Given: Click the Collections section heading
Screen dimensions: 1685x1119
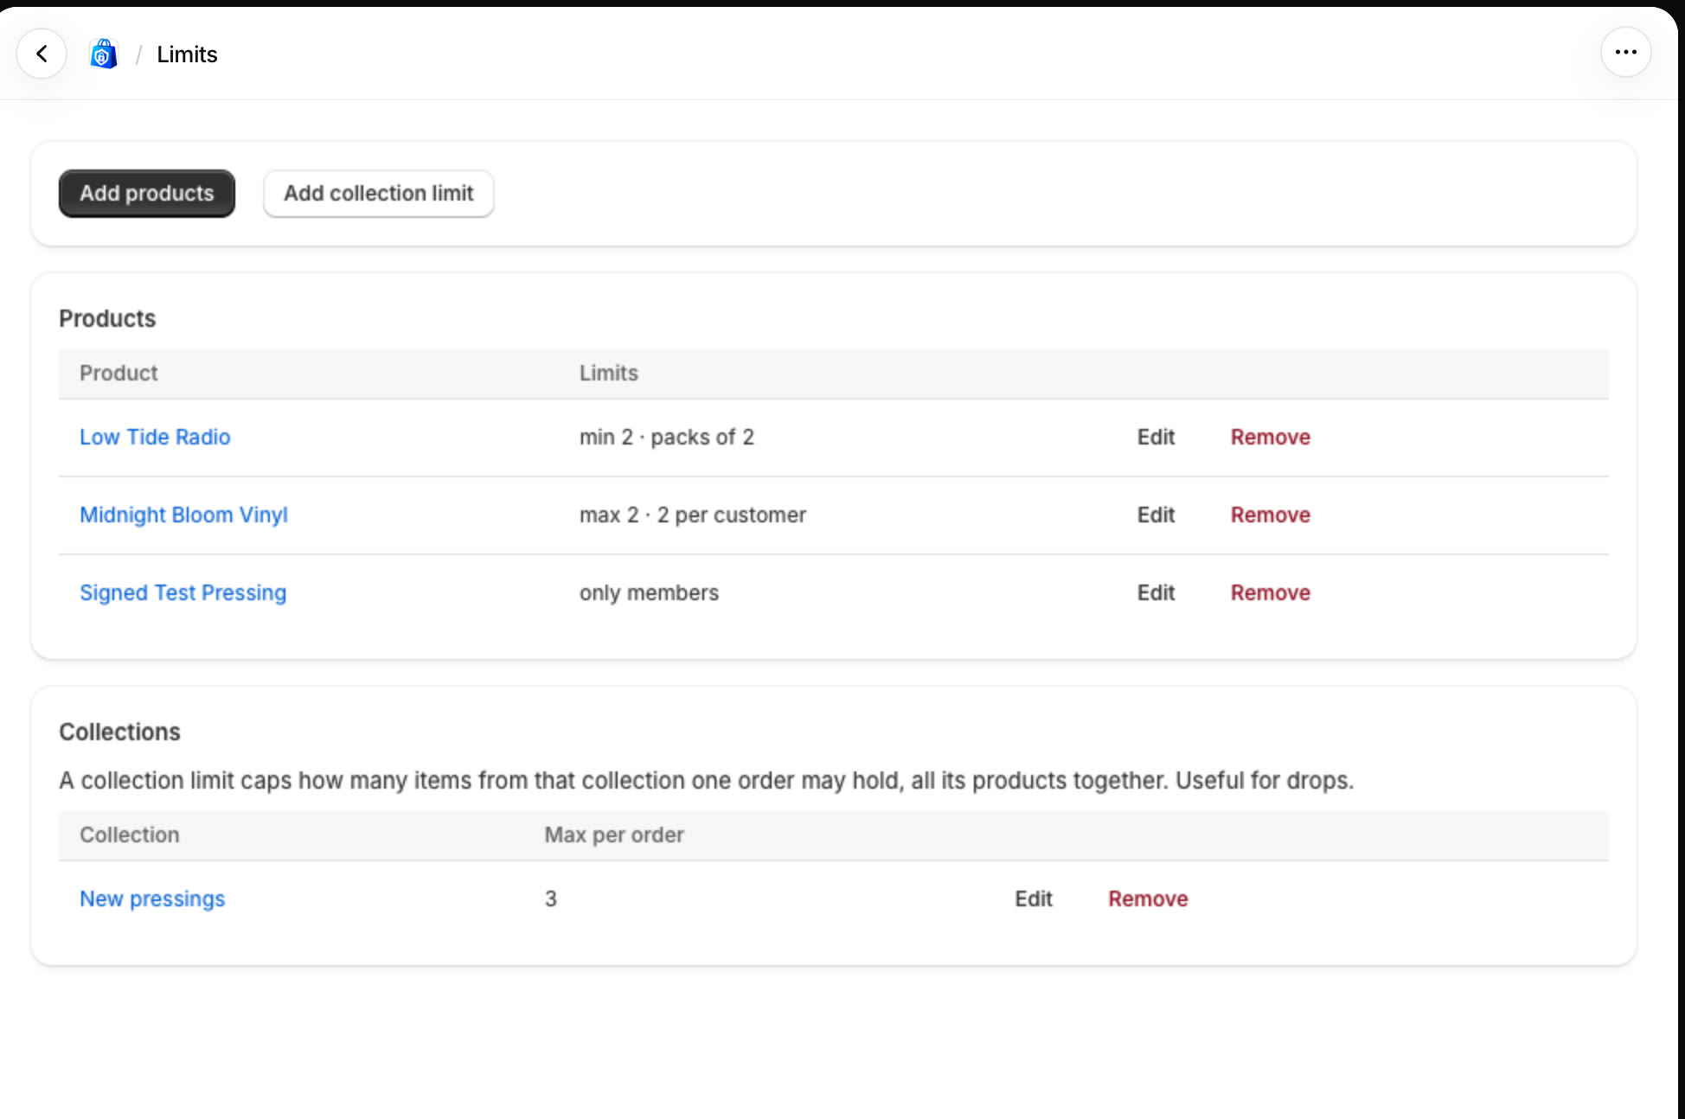Looking at the screenshot, I should pos(119,732).
